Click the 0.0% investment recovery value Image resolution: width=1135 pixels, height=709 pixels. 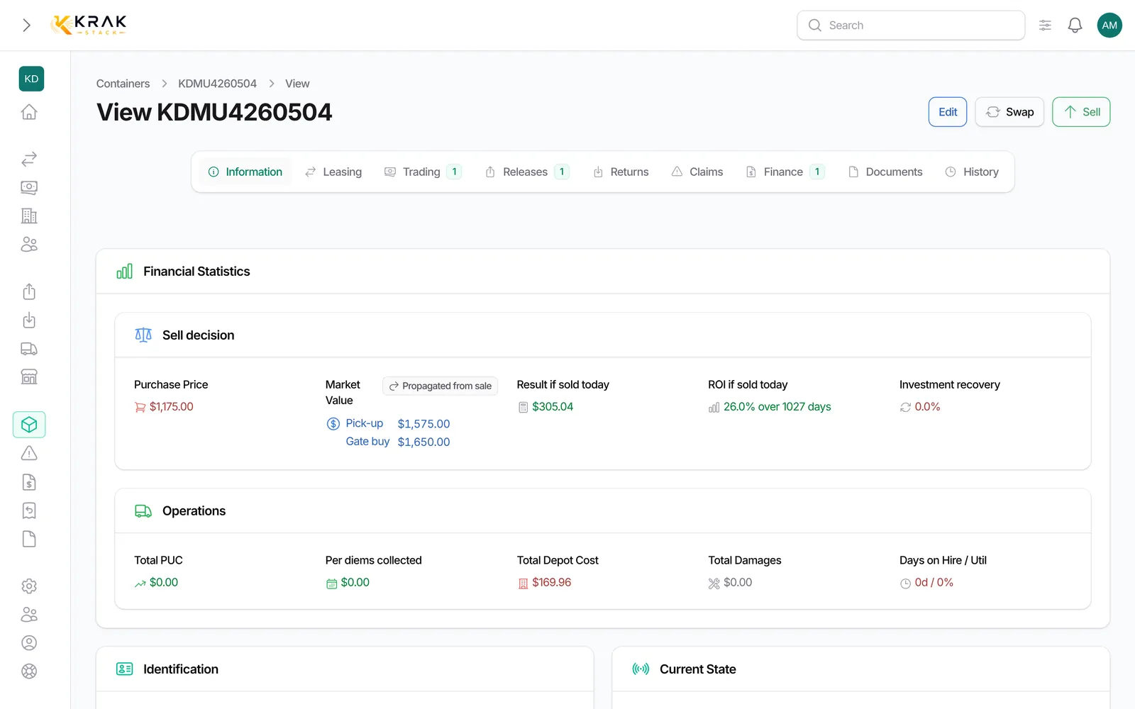click(x=927, y=407)
